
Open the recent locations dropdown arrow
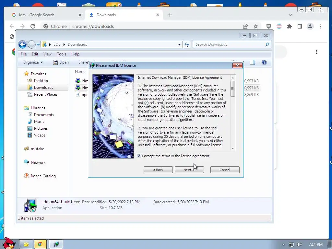[38, 45]
